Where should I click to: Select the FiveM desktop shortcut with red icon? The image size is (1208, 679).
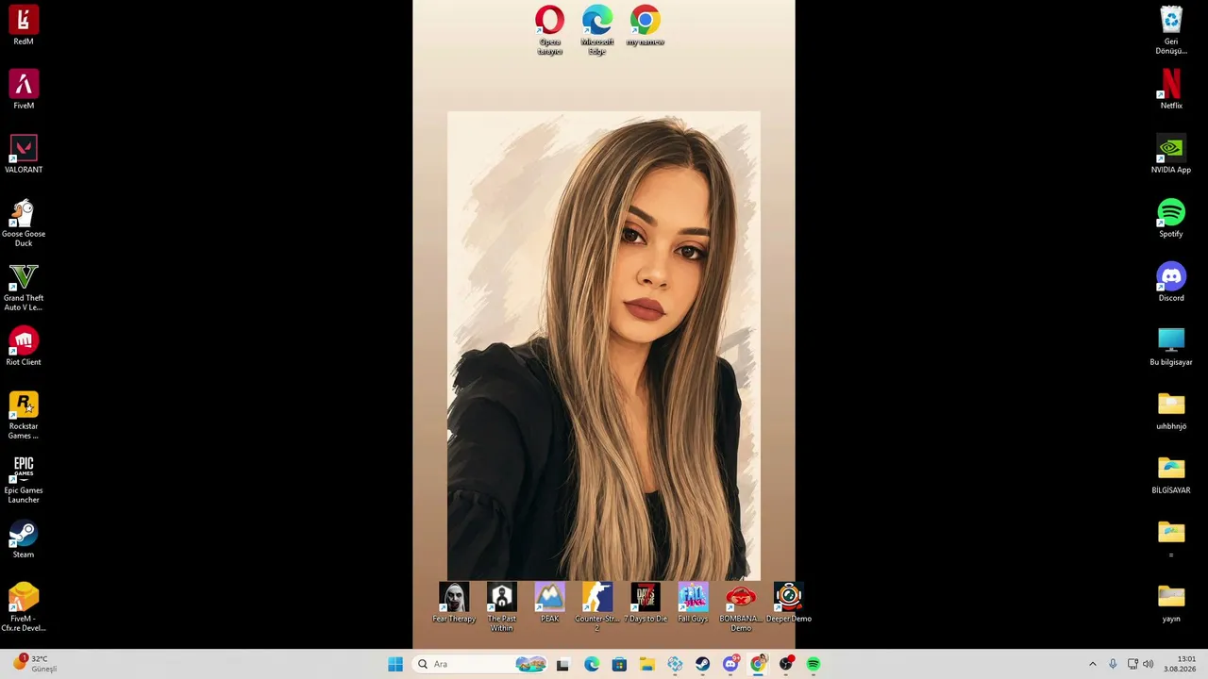pos(24,90)
